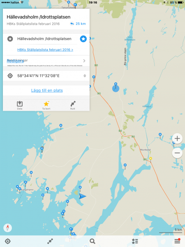
Task: Zoom out with the minus button
Action: click(177, 153)
